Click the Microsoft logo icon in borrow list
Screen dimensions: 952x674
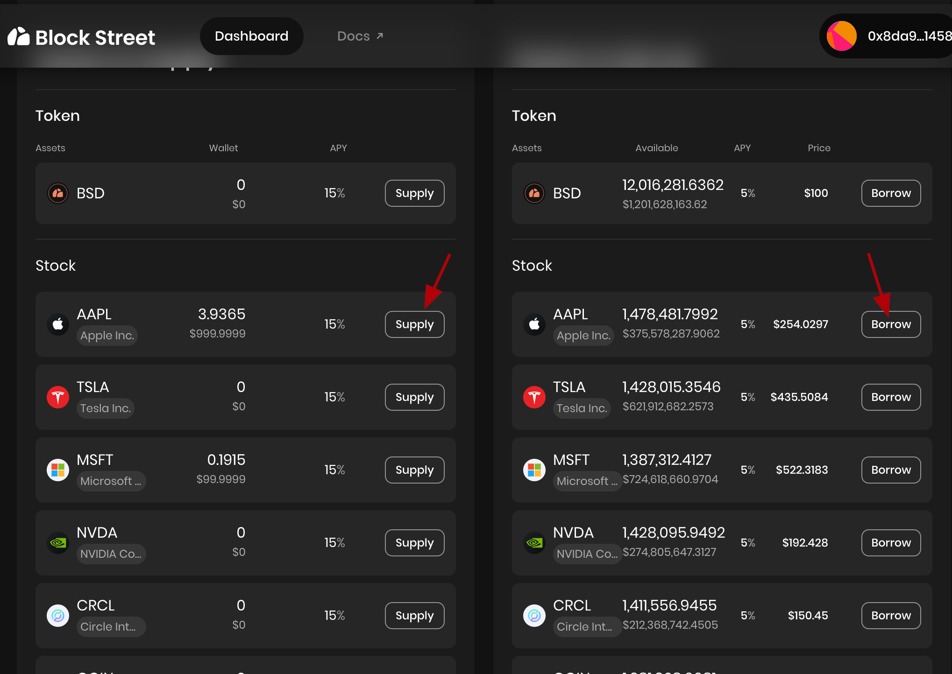[534, 470]
